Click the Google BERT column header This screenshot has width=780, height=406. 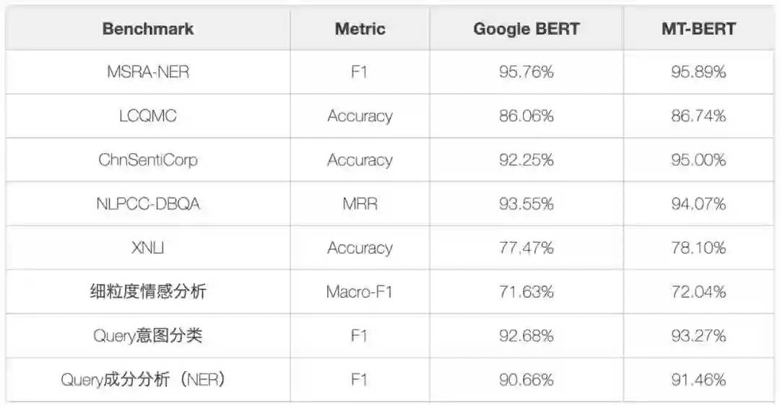pos(526,29)
